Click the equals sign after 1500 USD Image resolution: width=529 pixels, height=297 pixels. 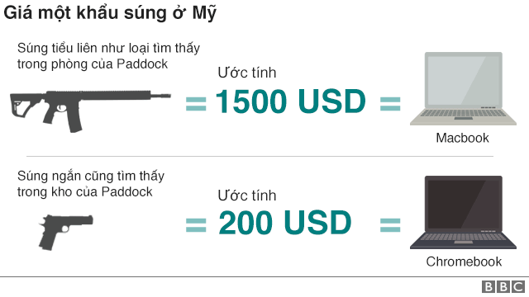390,104
